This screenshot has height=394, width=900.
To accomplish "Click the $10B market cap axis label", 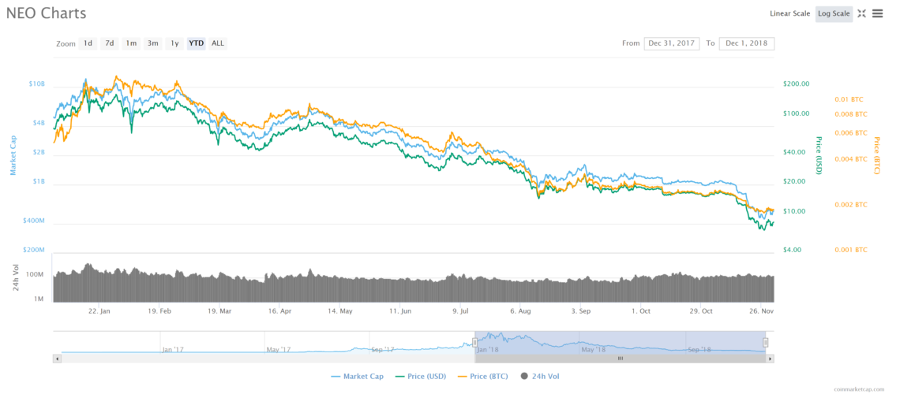I will click(37, 84).
